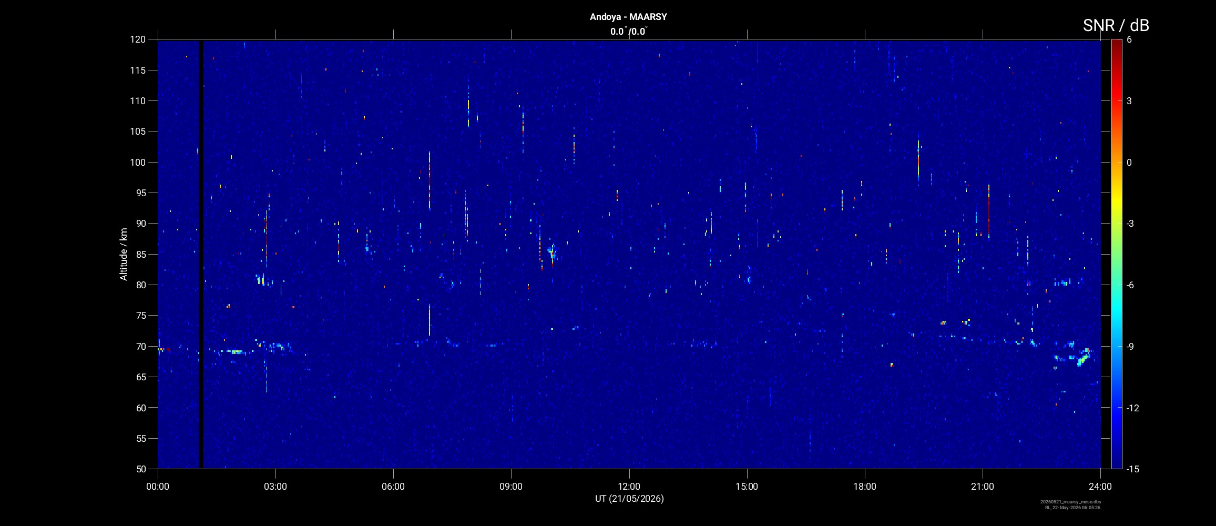The width and height of the screenshot is (1216, 526).
Task: Click the UT (21/05/2026) axis label
Action: click(x=629, y=499)
